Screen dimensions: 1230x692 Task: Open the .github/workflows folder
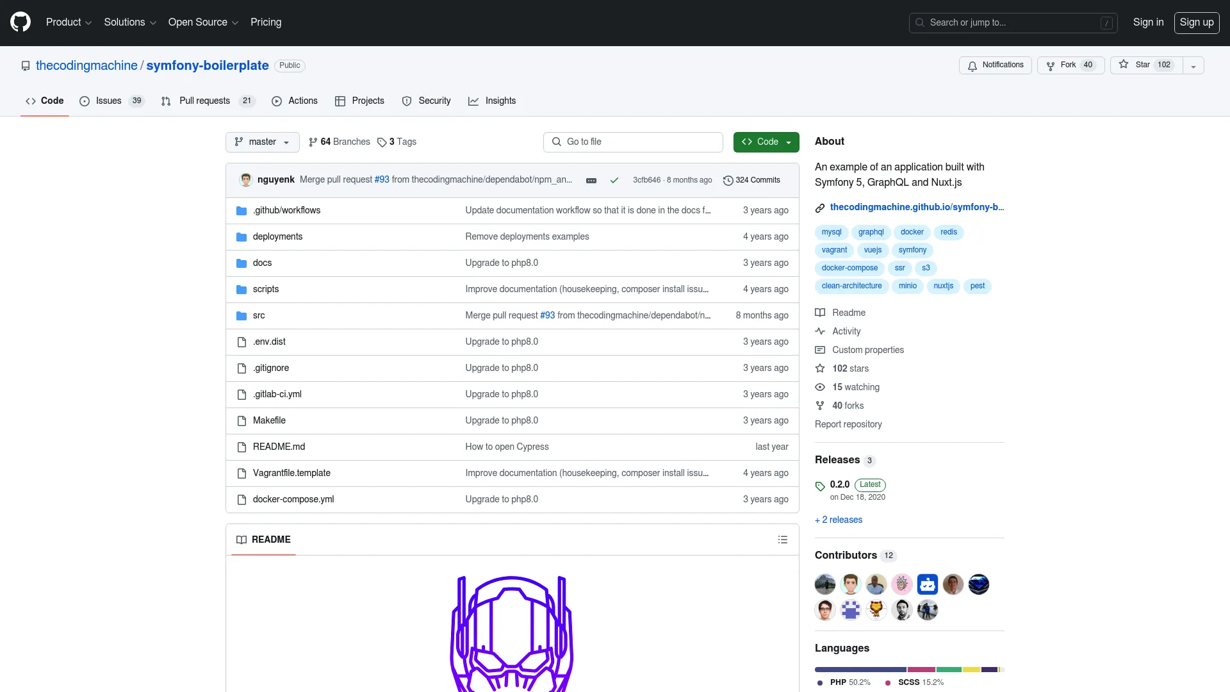tap(286, 211)
